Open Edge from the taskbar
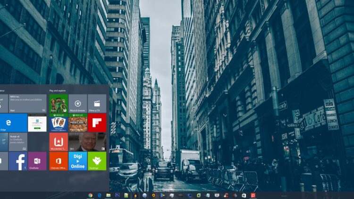 pyautogui.click(x=99, y=195)
